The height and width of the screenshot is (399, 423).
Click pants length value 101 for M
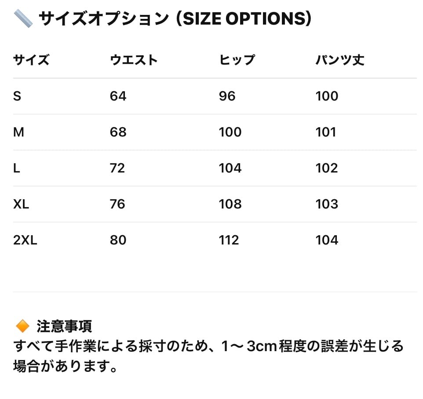click(x=326, y=132)
